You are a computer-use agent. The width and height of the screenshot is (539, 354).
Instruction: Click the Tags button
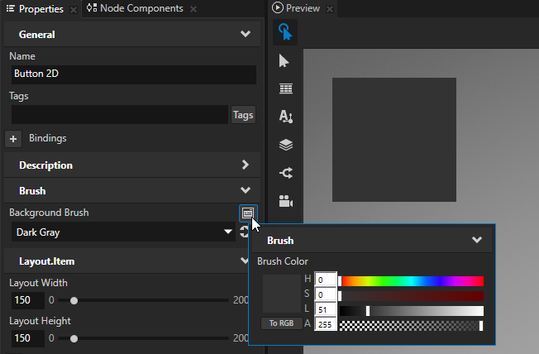click(x=243, y=115)
